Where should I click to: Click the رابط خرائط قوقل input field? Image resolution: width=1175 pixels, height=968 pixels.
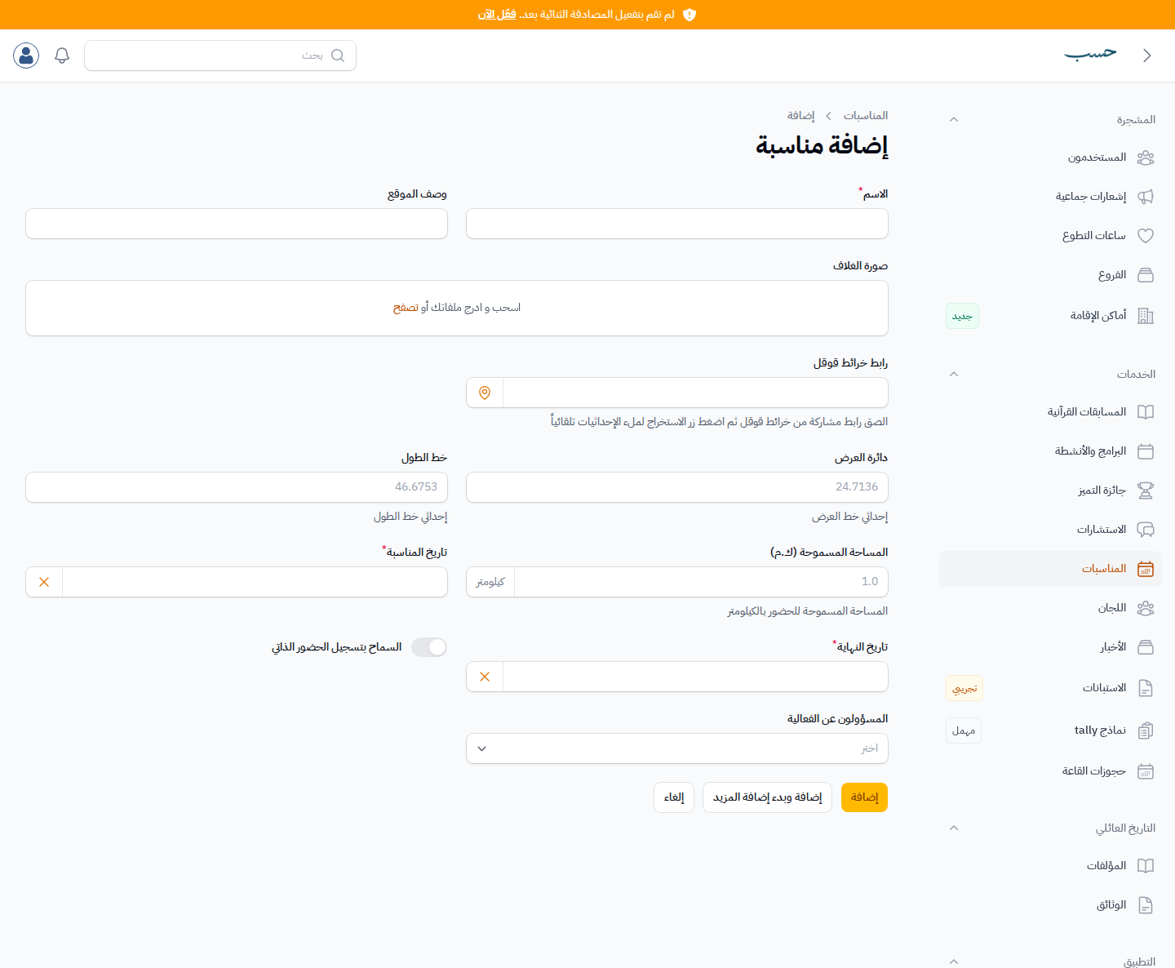pyautogui.click(x=696, y=393)
